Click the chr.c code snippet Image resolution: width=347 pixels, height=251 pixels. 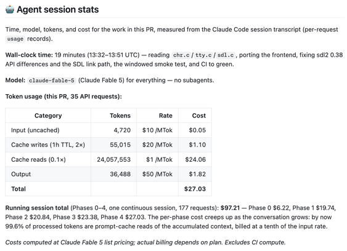pyautogui.click(x=181, y=55)
